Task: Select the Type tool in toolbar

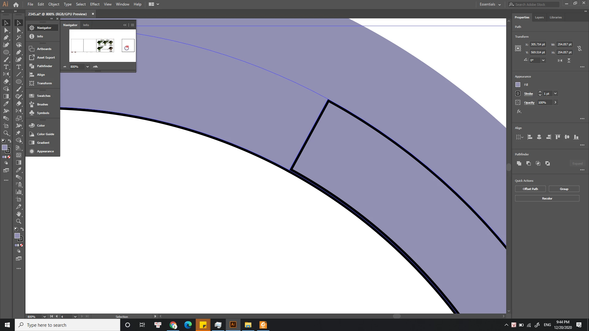Action: [6, 67]
